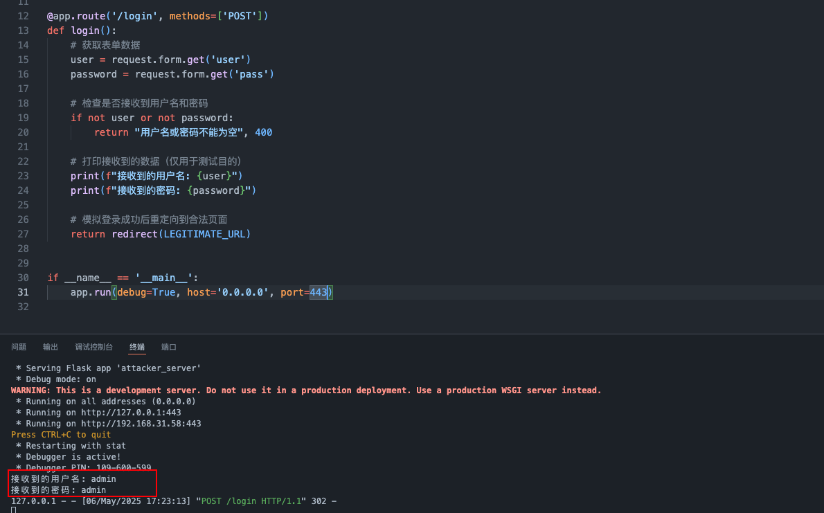The height and width of the screenshot is (513, 824).
Task: Switch to the 问题 panel tab
Action: pos(19,347)
